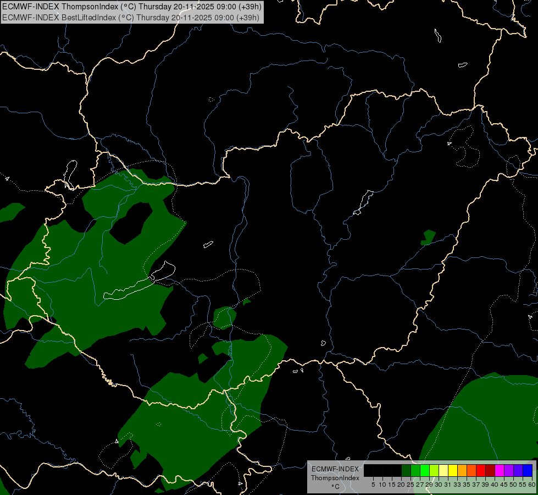The height and width of the screenshot is (495, 538).
Task: Click the yellow 31–33 legend swatch
Action: click(x=453, y=471)
